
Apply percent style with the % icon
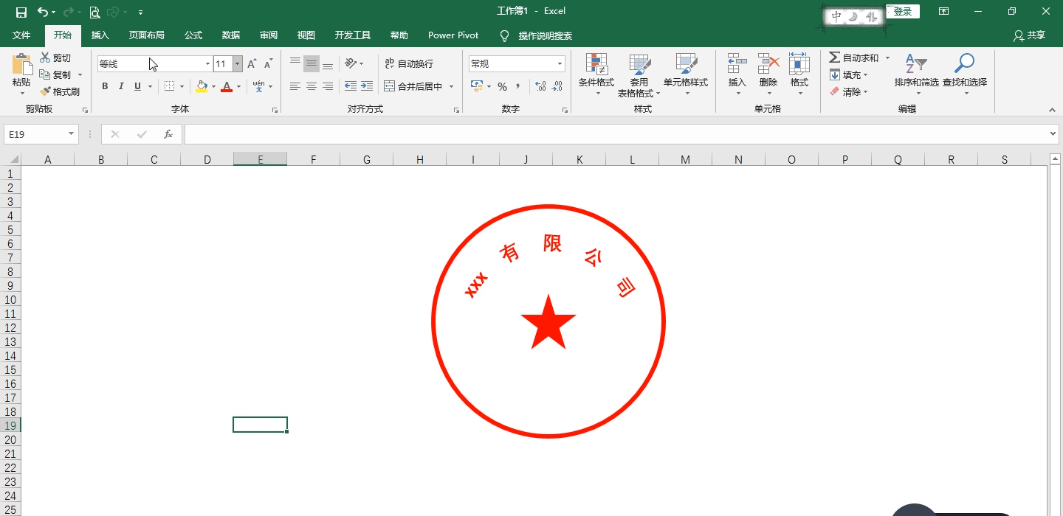pyautogui.click(x=502, y=86)
